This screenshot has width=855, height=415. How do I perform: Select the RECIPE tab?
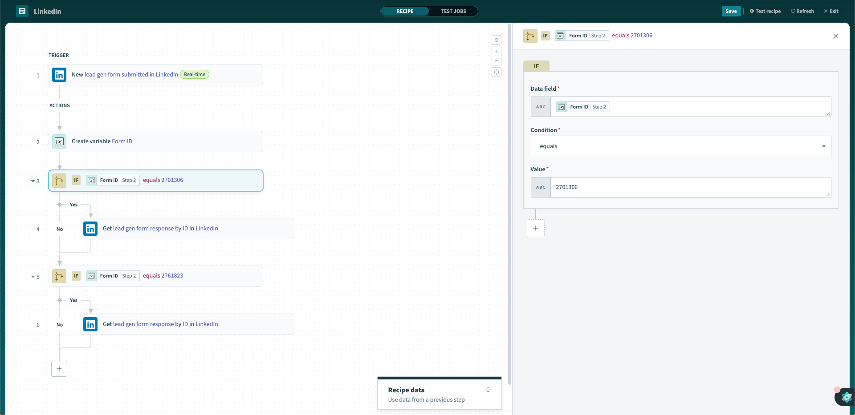(405, 11)
